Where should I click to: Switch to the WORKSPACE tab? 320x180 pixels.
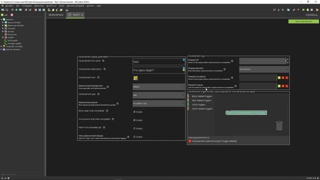(x=56, y=15)
